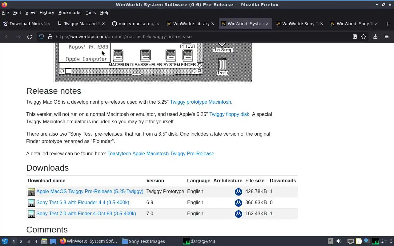Follow the Twiggy prototype Macintosh link
This screenshot has height=246, width=394.
(x=200, y=102)
